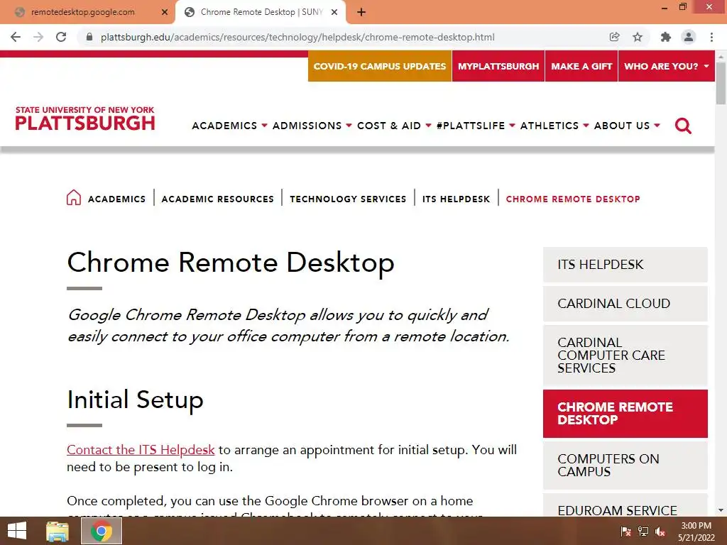Click the Chrome Remote Desktop breadcrumb
Viewport: 727px width, 545px height.
(x=573, y=199)
